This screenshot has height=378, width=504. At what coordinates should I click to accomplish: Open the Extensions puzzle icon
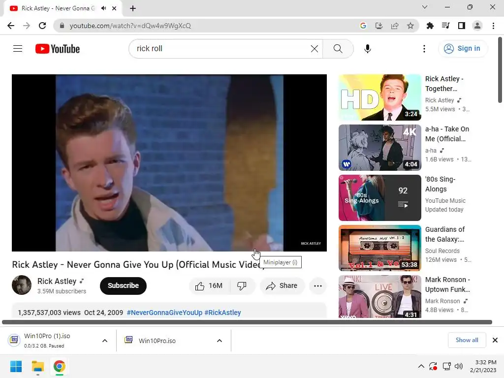click(430, 26)
